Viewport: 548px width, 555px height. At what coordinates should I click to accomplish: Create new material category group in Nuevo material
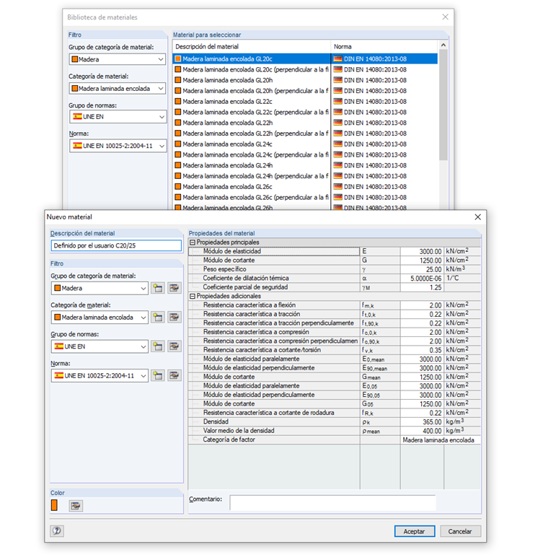pos(158,288)
